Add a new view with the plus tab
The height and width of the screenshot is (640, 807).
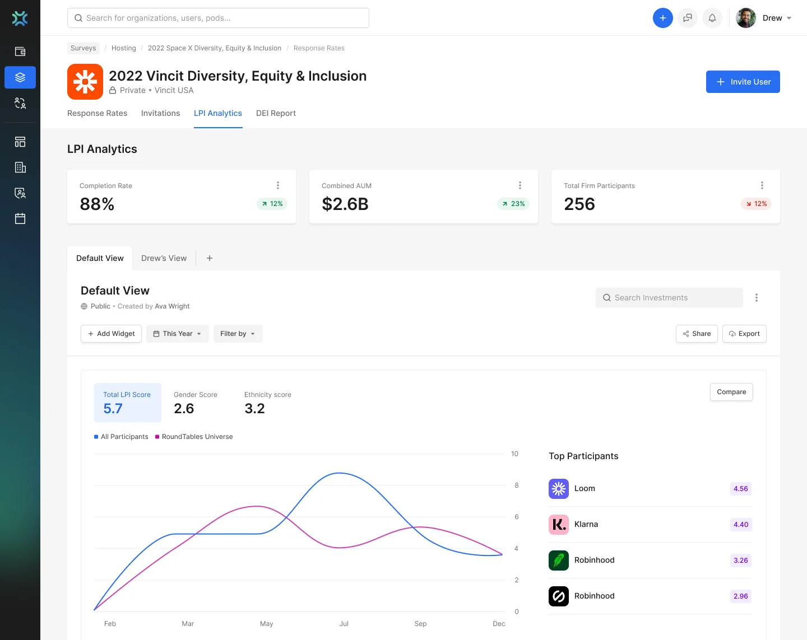click(x=210, y=258)
